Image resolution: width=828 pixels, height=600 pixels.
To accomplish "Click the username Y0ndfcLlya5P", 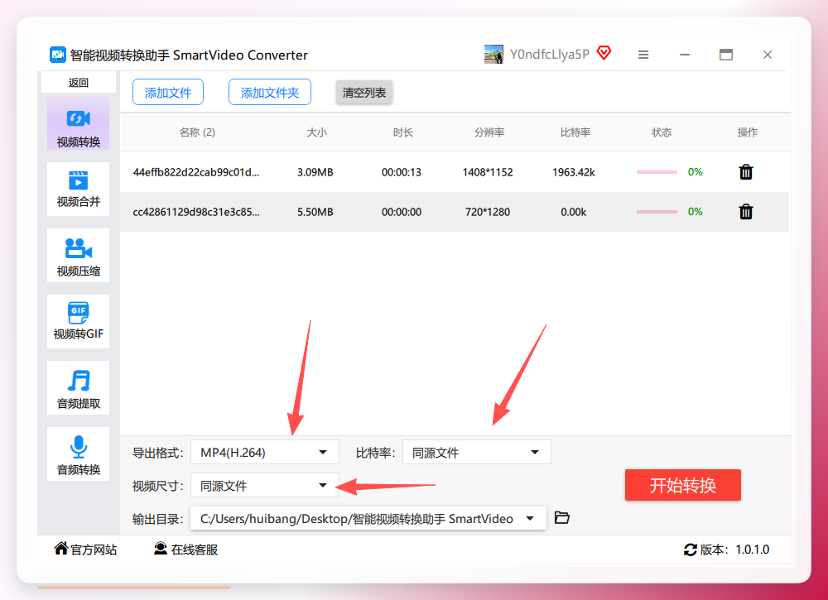I will point(549,55).
